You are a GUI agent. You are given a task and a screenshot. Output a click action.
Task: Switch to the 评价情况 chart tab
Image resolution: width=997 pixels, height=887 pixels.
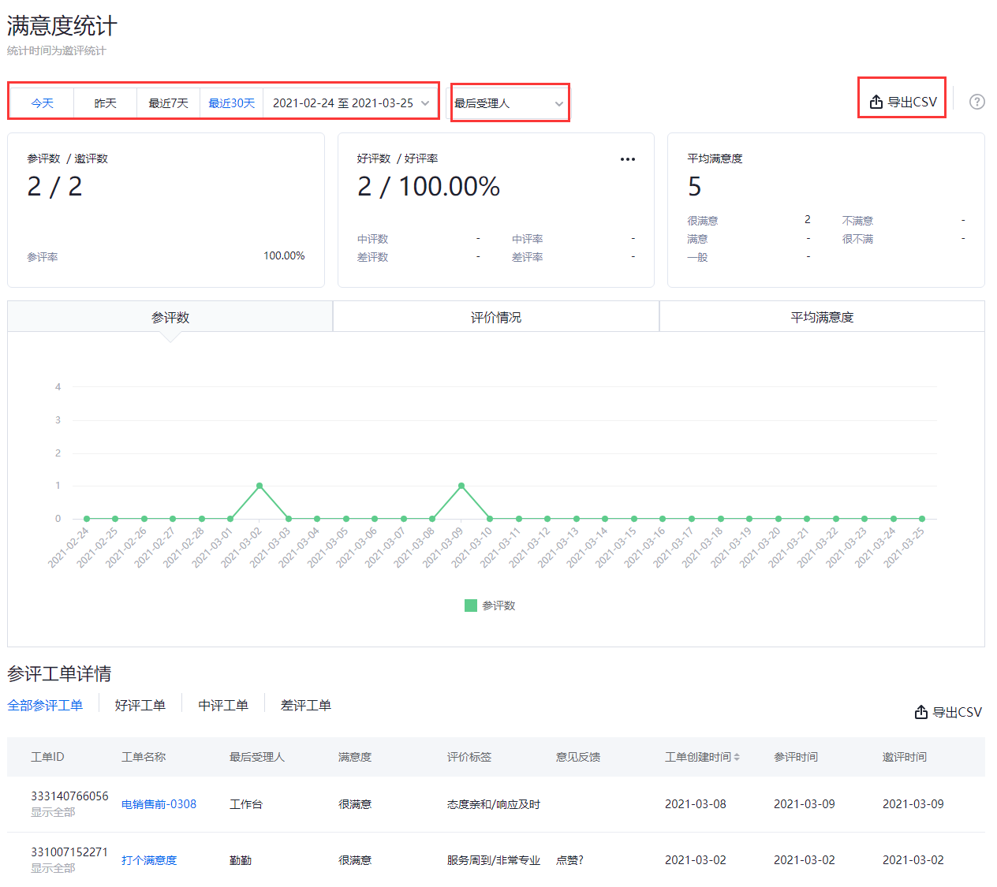coord(495,317)
